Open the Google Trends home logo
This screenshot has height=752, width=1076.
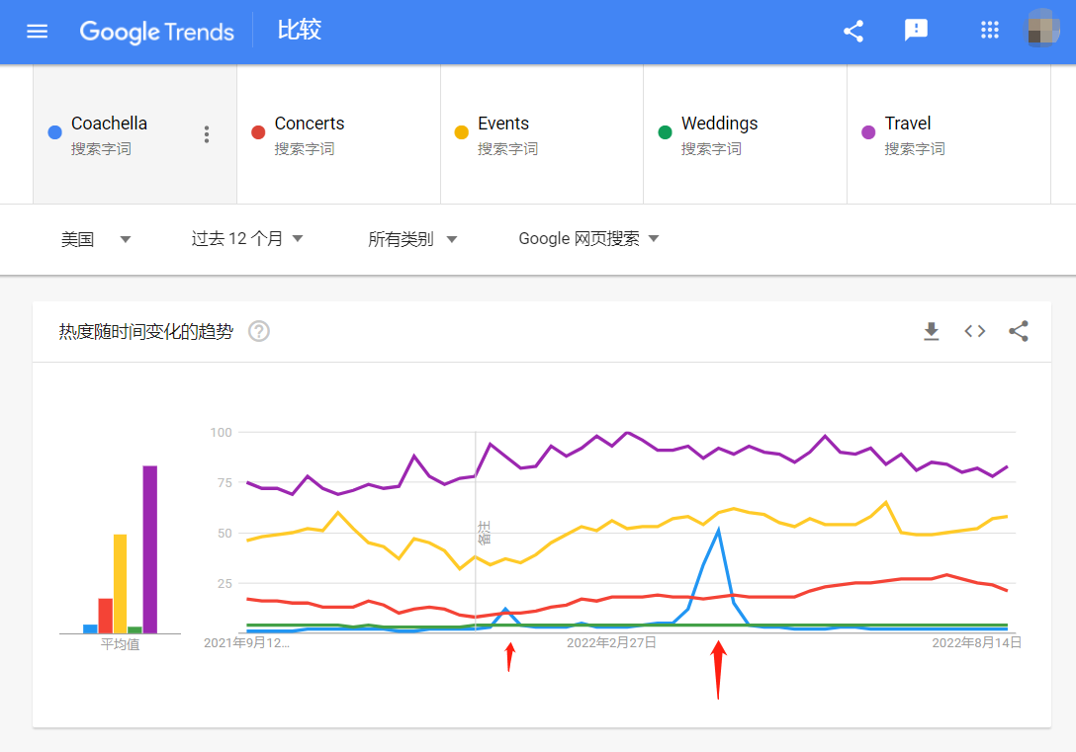click(156, 32)
